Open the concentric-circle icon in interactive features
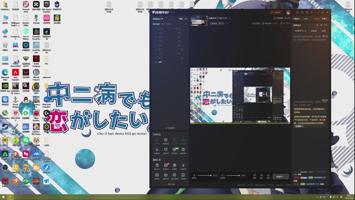The image size is (355, 200). tap(166, 140)
